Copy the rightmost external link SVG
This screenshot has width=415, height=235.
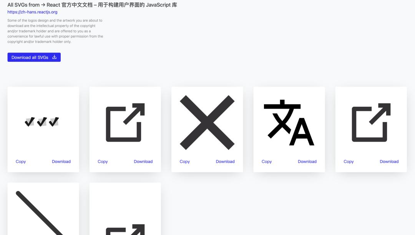click(349, 161)
